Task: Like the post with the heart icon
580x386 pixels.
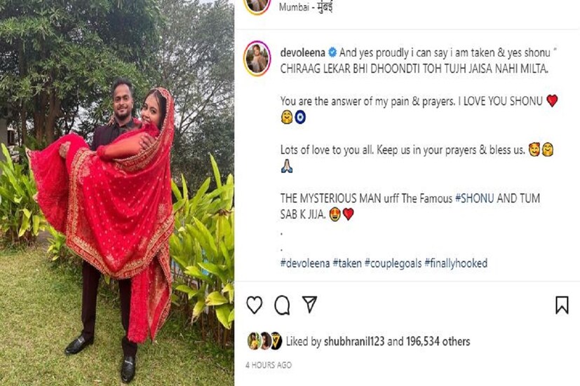Action: click(255, 305)
